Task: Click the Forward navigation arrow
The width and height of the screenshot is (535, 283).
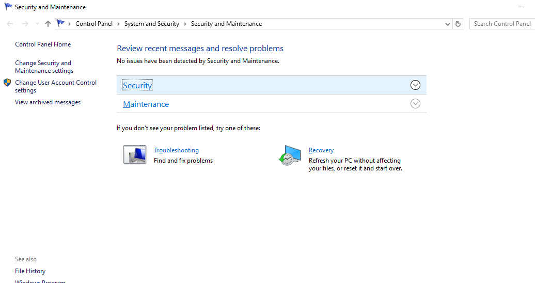Action: pos(25,24)
